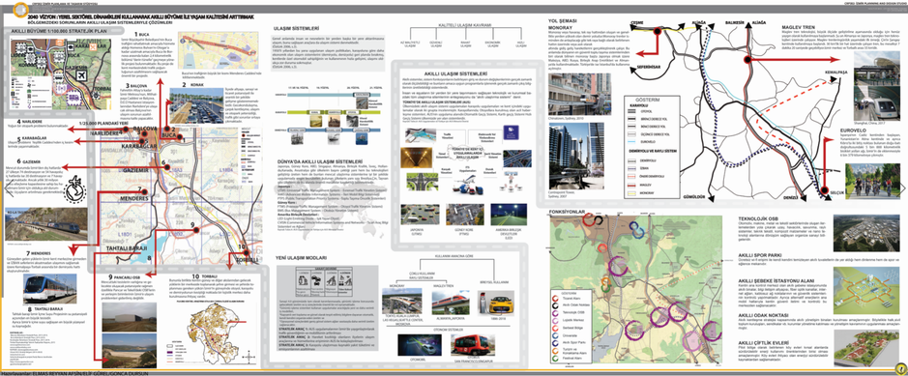This screenshot has width=908, height=376.
Task: Open the Centrepoint Tower Sydney photo
Action: 575,157
